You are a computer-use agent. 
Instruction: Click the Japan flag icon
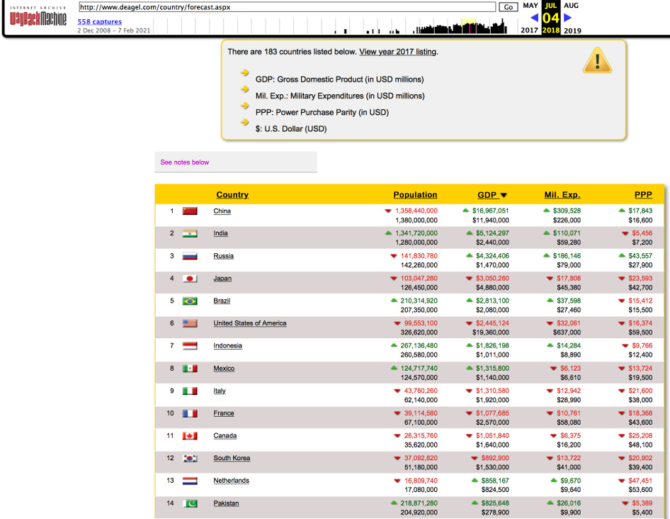click(190, 279)
